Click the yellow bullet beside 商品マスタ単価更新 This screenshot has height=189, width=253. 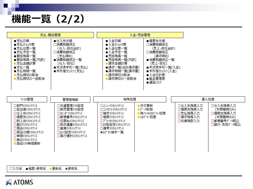tap(15, 144)
